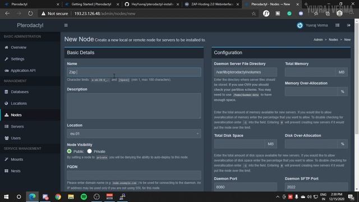Image resolution: width=359 pixels, height=202 pixels.
Task: Open File Explorer from taskbar
Action: coord(71,197)
